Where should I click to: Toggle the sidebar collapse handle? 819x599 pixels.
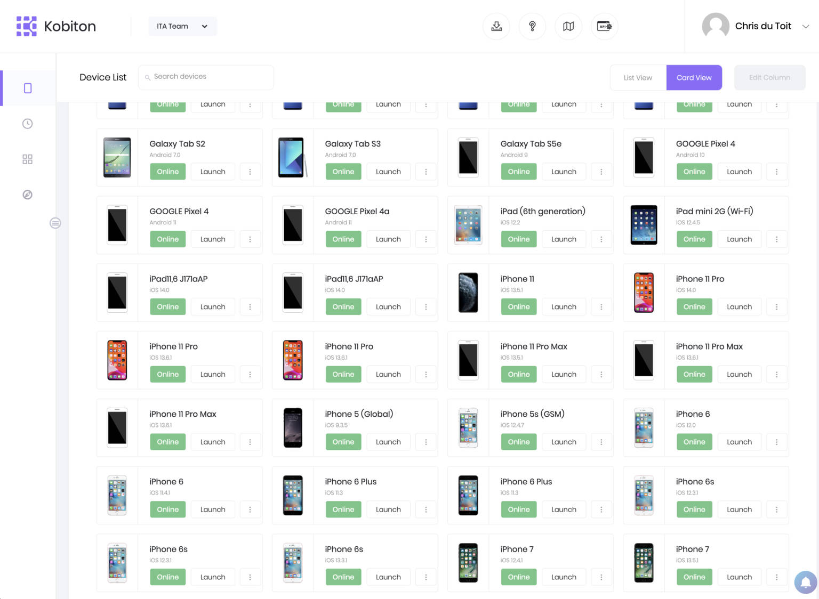pos(55,223)
